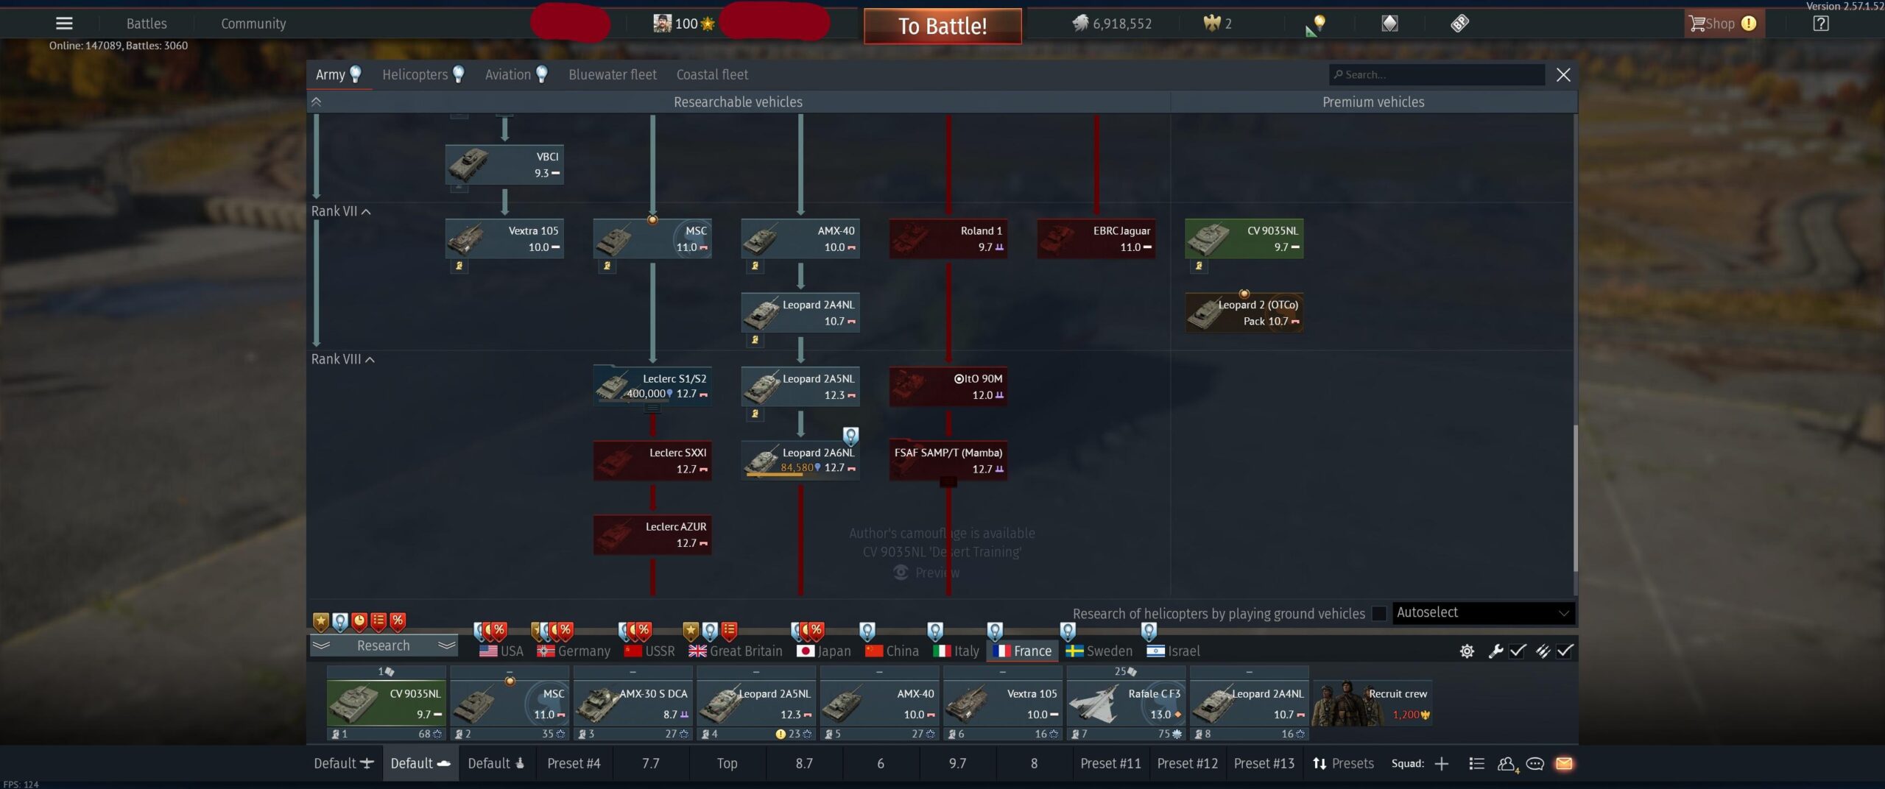This screenshot has width=1885, height=789.
Task: Open the squad contacts list icon
Action: [1476, 764]
